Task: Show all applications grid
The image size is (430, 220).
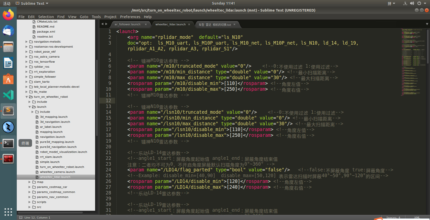Action: point(8,212)
